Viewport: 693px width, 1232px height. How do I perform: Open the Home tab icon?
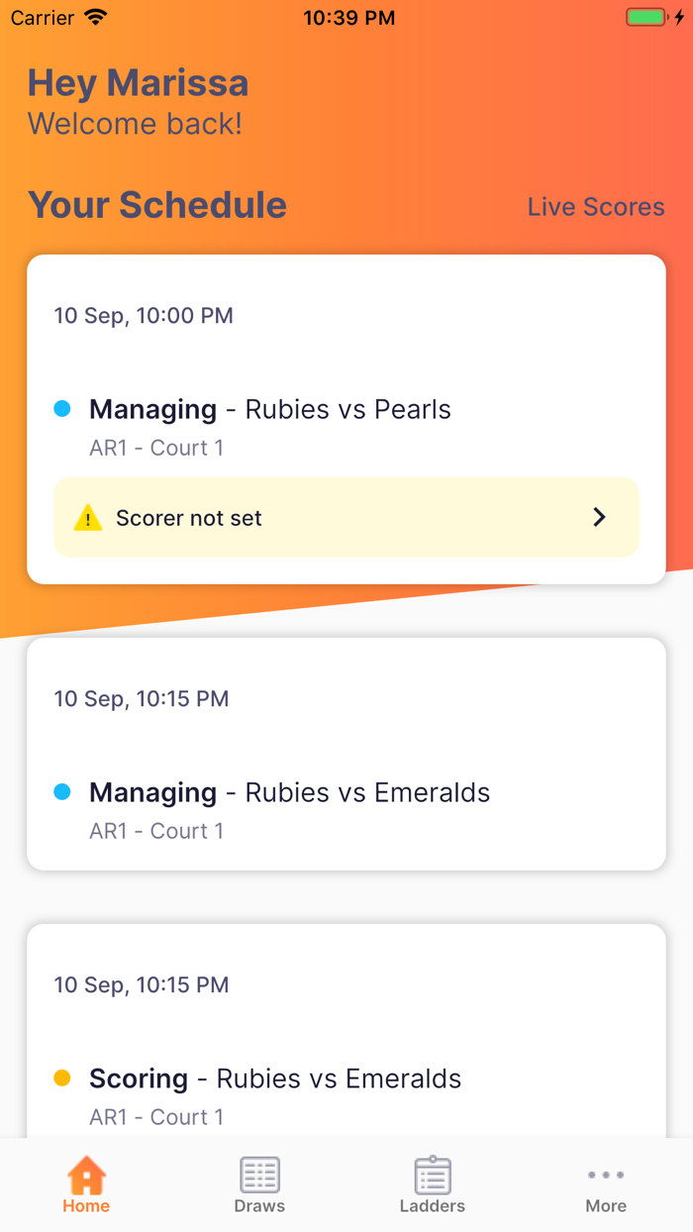click(x=85, y=1174)
